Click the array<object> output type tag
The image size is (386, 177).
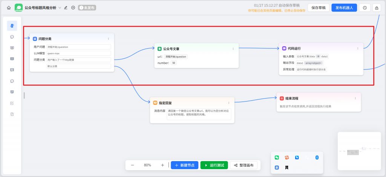click(313, 63)
